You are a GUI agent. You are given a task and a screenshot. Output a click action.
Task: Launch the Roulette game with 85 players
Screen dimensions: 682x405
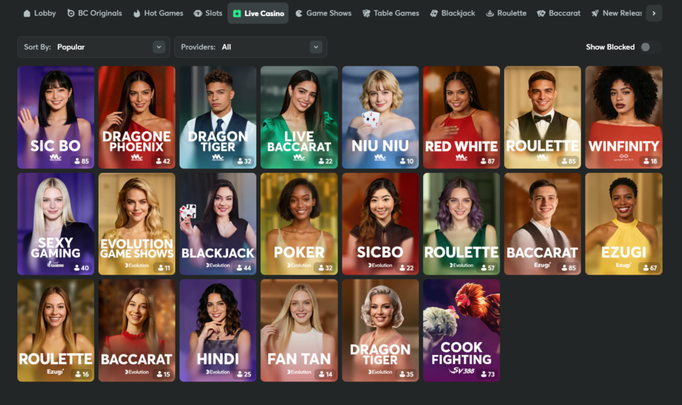click(x=542, y=117)
